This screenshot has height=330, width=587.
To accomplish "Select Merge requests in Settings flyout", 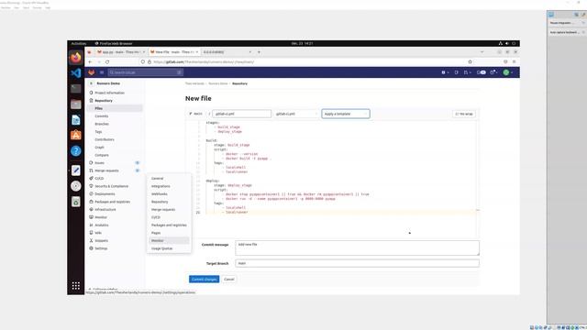I will pyautogui.click(x=163, y=210).
